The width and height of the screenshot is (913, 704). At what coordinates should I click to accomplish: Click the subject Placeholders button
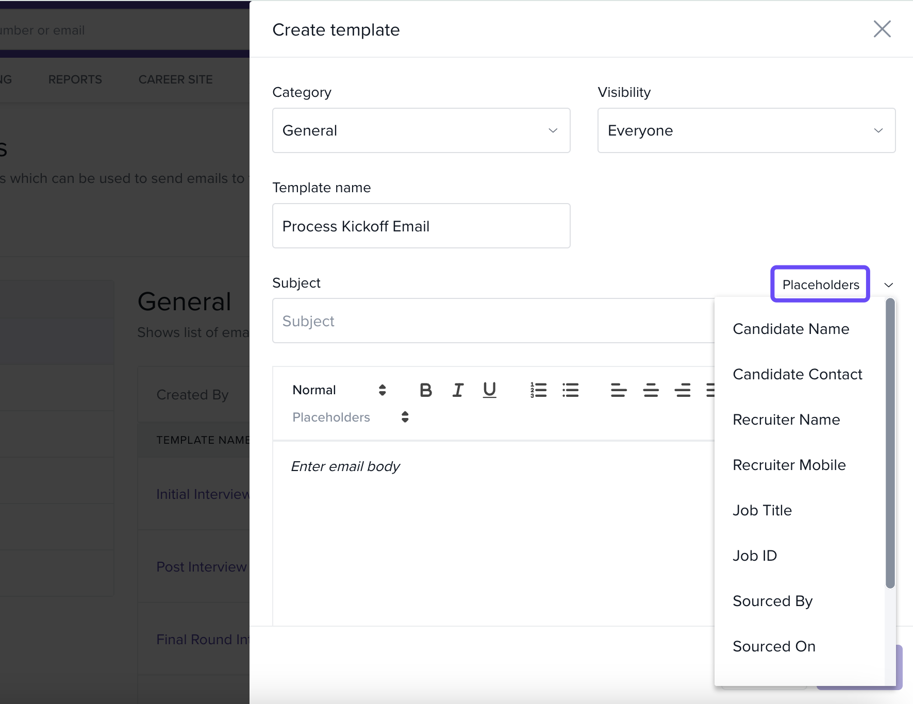pyautogui.click(x=820, y=284)
